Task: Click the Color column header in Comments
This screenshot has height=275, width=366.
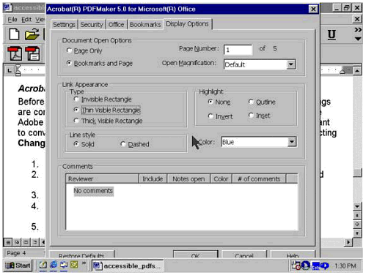Action: 221,178
